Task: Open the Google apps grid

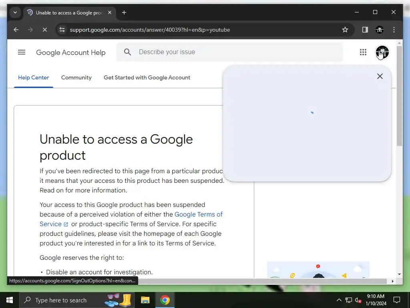Action: [363, 52]
